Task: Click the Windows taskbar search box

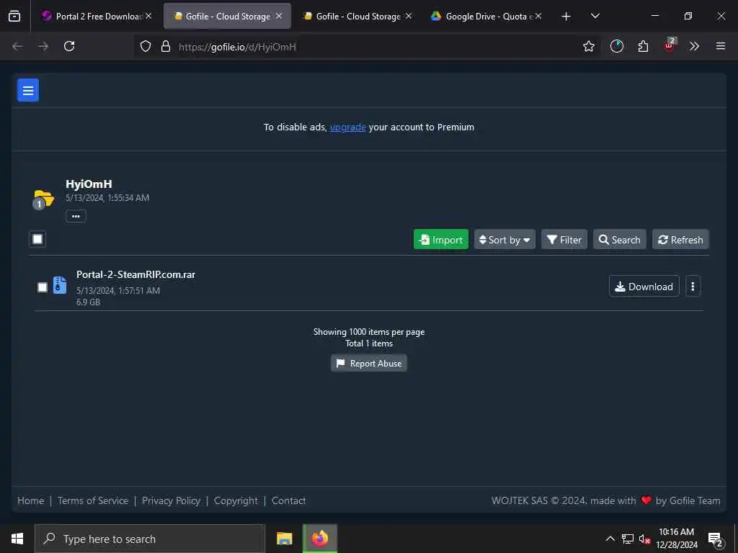Action: pyautogui.click(x=150, y=539)
